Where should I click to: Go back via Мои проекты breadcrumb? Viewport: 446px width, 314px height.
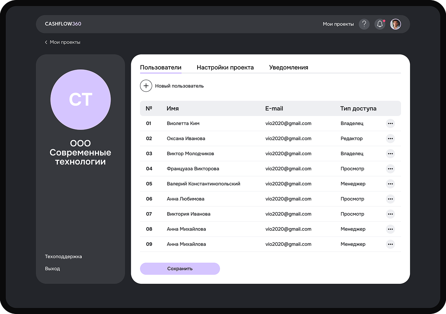click(63, 42)
